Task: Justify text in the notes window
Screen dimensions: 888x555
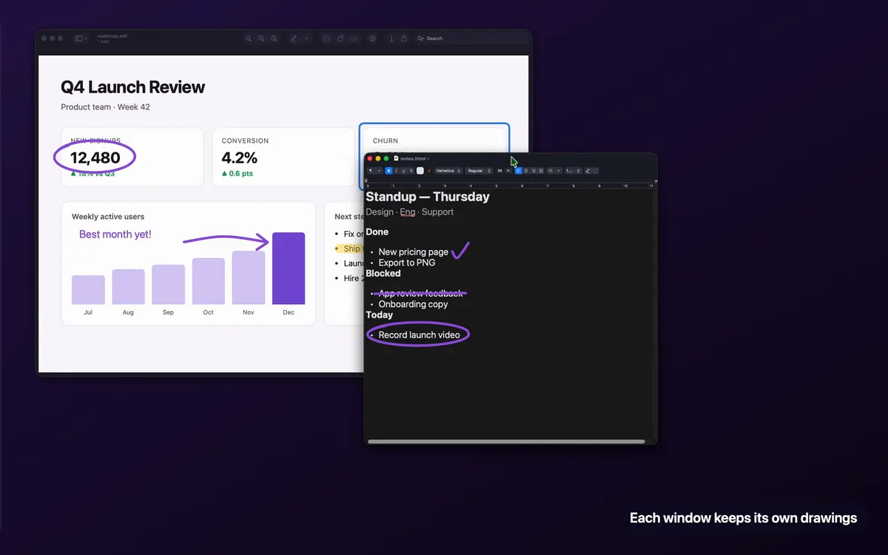Action: [541, 171]
